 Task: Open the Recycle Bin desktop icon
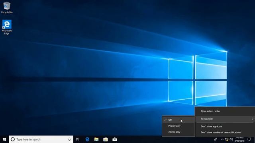point(7,8)
